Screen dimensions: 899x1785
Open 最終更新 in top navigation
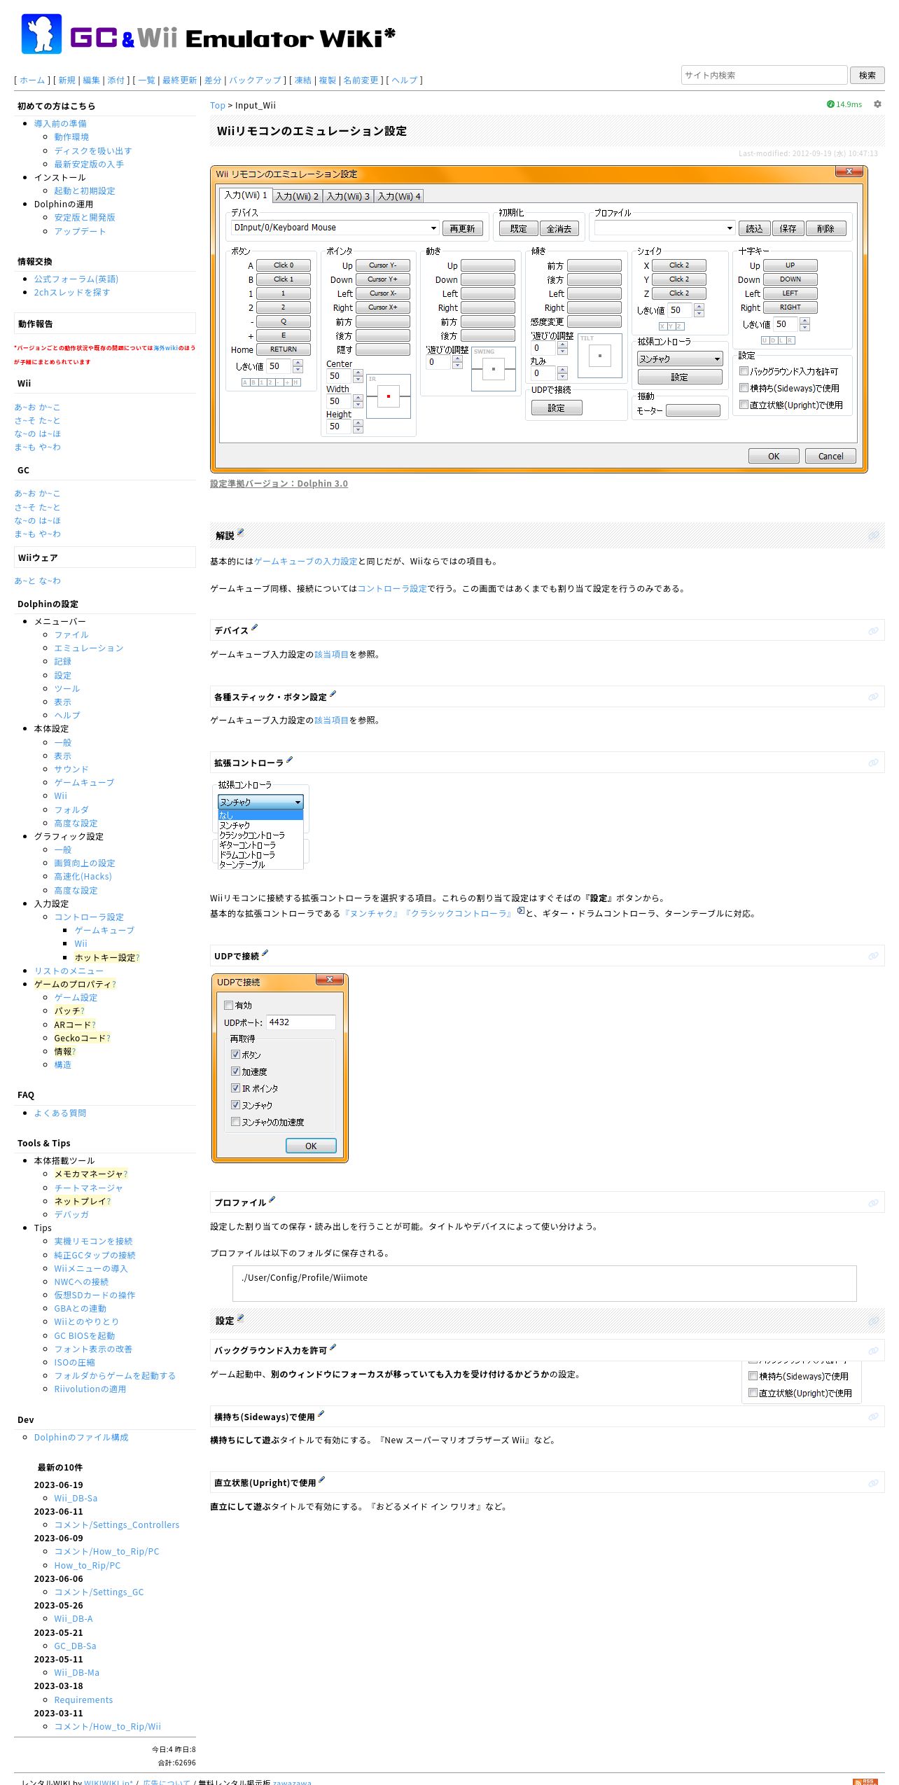tap(180, 80)
